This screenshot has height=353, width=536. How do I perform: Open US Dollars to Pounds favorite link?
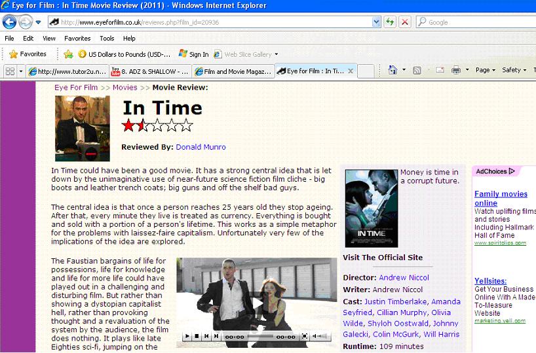(x=124, y=54)
